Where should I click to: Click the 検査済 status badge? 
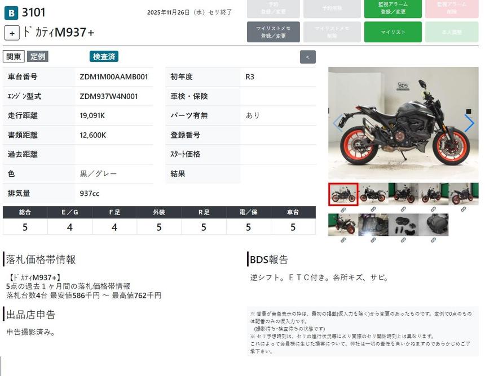[104, 56]
